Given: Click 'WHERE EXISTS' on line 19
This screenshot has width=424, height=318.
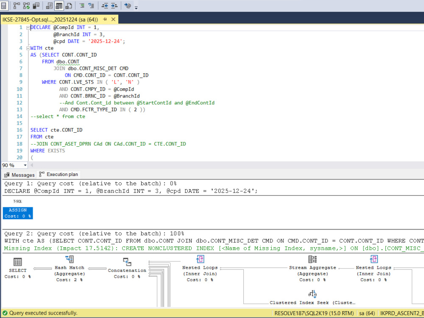Looking at the screenshot, I should coord(47,151).
